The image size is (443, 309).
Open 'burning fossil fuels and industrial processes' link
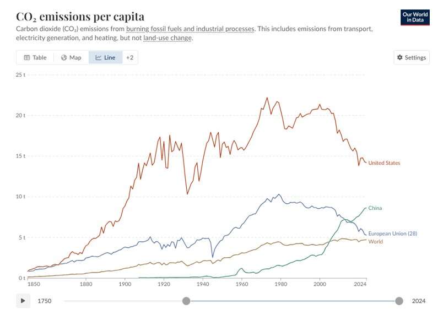point(190,28)
